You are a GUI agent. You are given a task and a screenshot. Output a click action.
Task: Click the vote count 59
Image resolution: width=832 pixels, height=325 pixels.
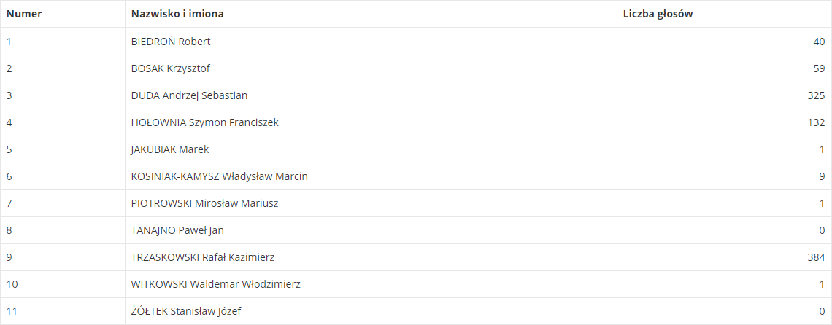[818, 68]
